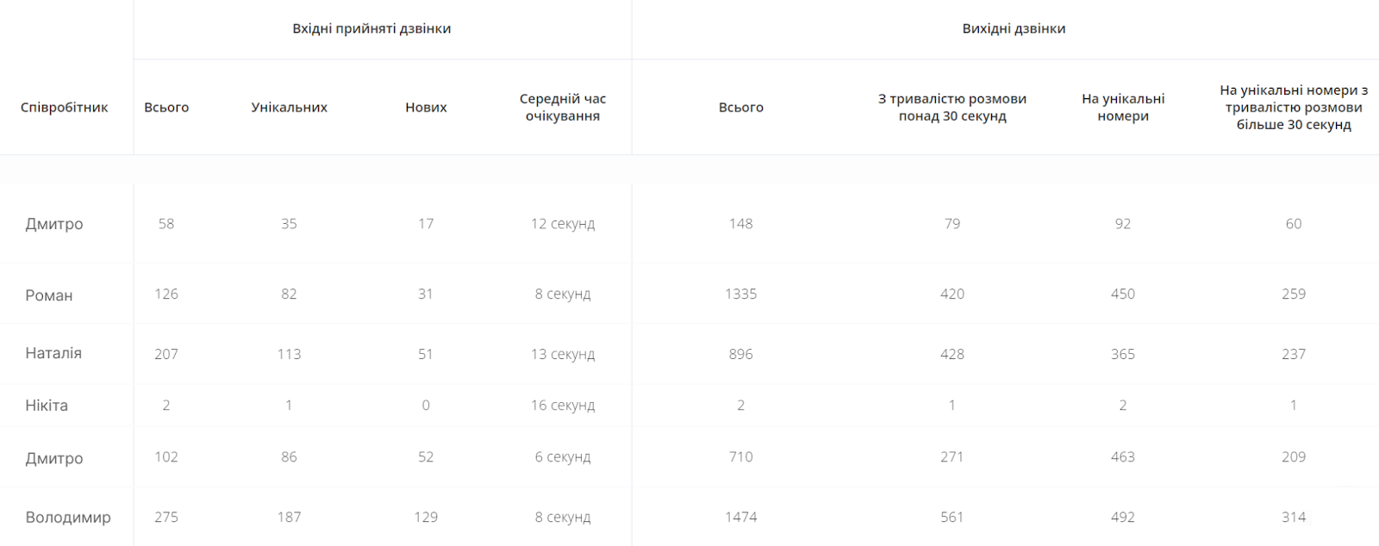1379x546 pixels.
Task: Sort by Унікальних column header
Action: (x=289, y=108)
